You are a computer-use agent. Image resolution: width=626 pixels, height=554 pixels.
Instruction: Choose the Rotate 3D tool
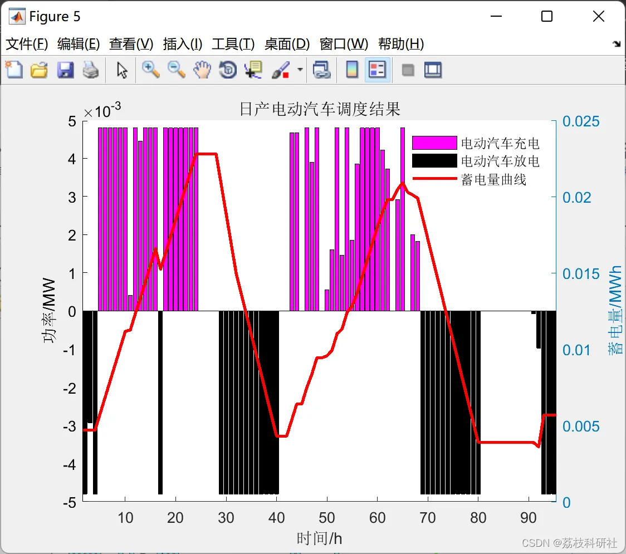(228, 70)
